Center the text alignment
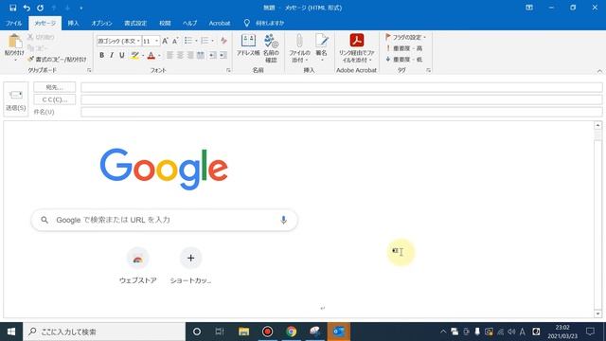Image resolution: width=606 pixels, height=341 pixels. [x=180, y=55]
